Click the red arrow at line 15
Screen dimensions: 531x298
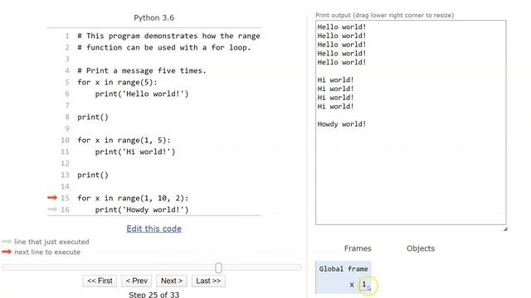pyautogui.click(x=52, y=198)
